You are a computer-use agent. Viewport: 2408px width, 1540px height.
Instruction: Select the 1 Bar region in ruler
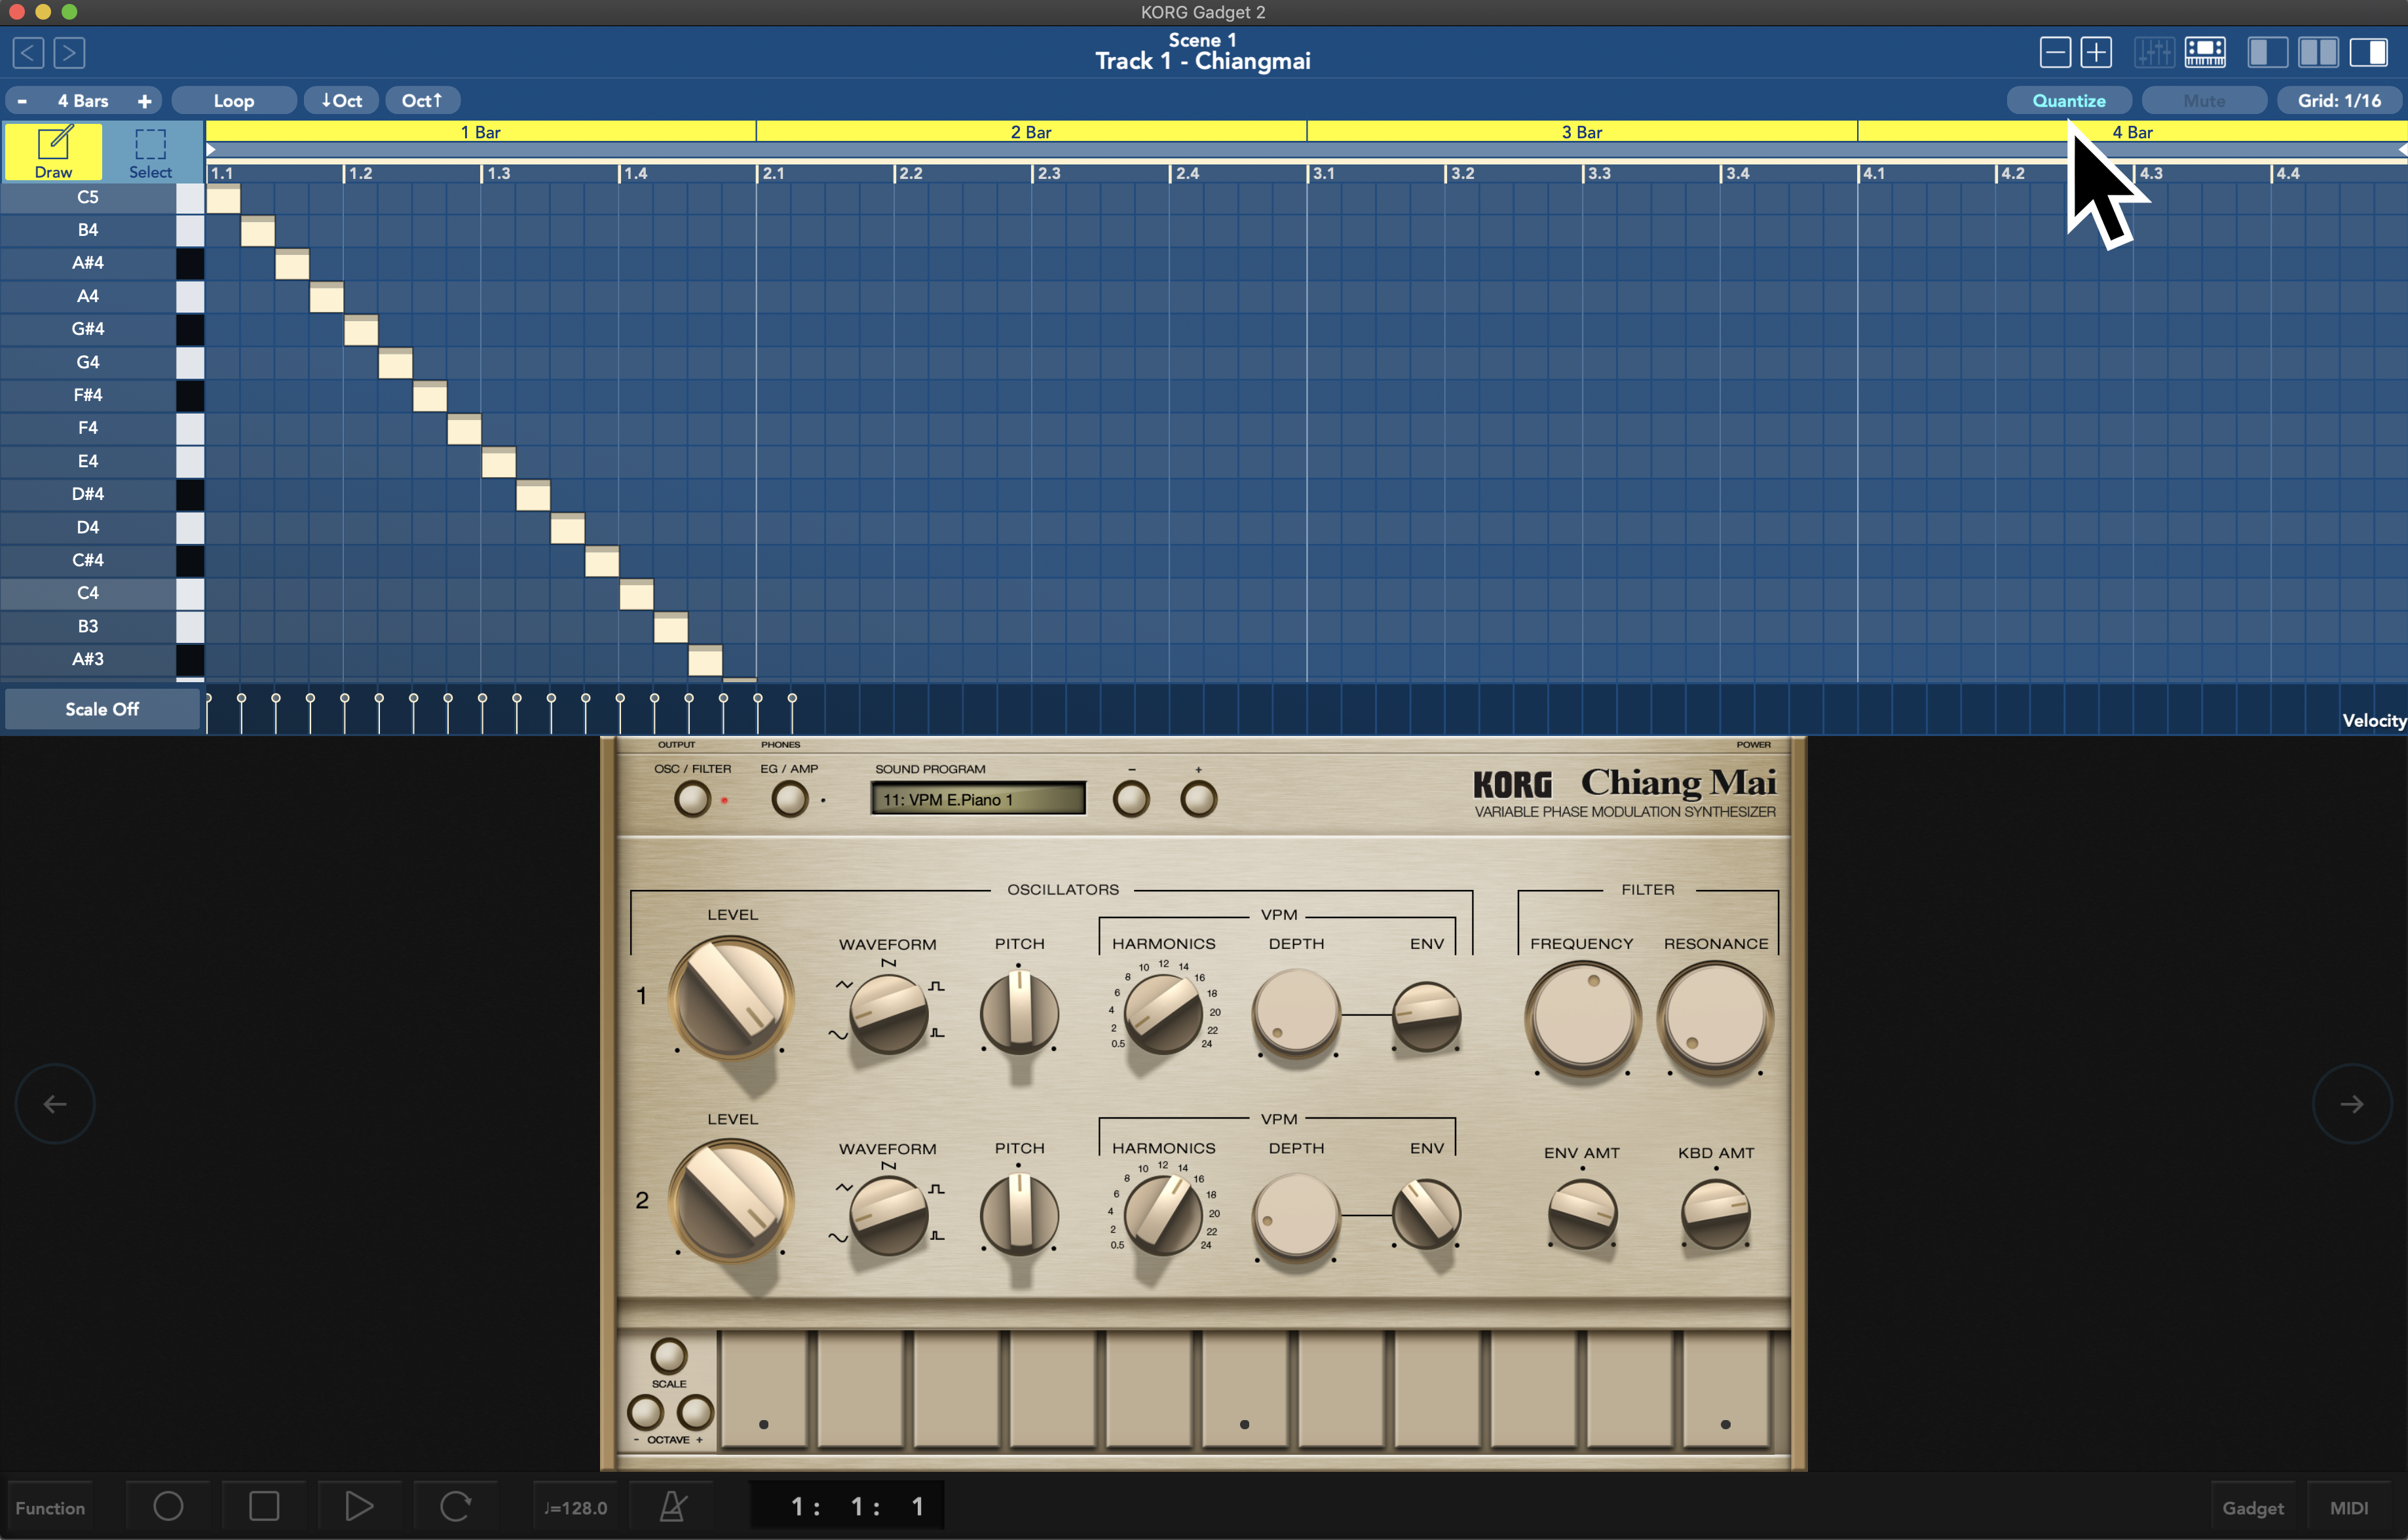tap(481, 131)
